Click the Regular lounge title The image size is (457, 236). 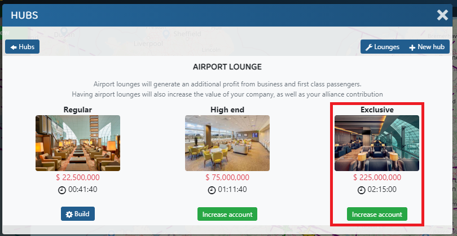pos(78,110)
